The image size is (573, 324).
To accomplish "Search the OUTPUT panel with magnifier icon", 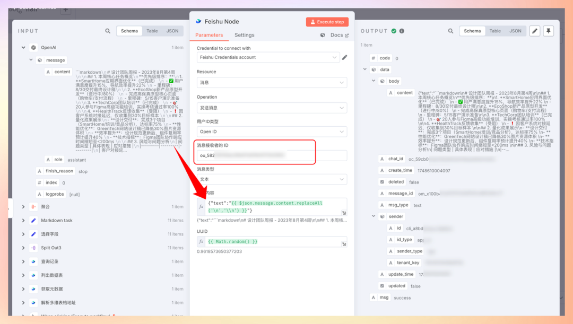I will [450, 31].
